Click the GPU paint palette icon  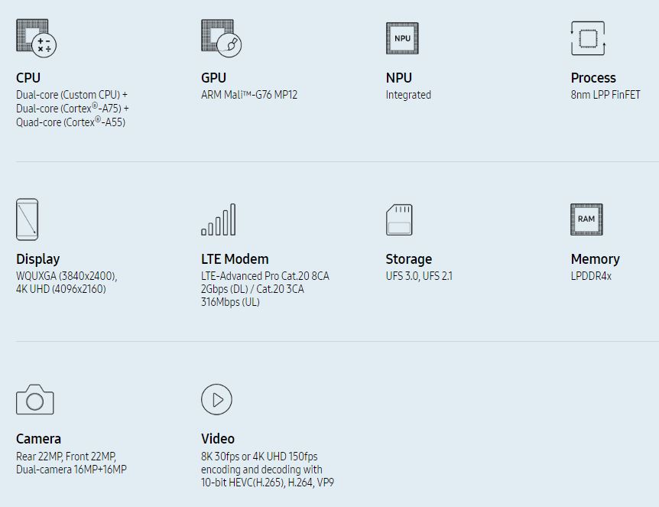[x=222, y=38]
